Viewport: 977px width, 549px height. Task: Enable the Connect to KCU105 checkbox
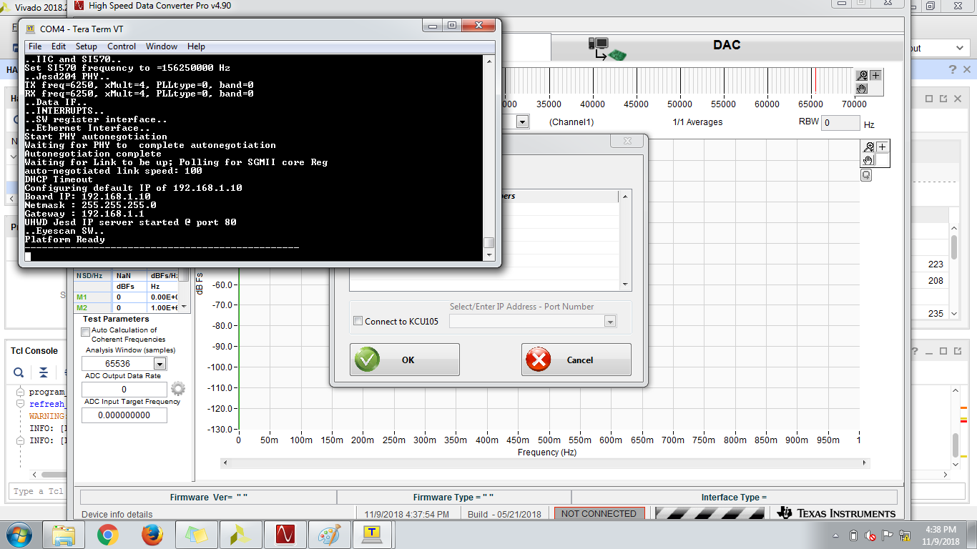358,321
